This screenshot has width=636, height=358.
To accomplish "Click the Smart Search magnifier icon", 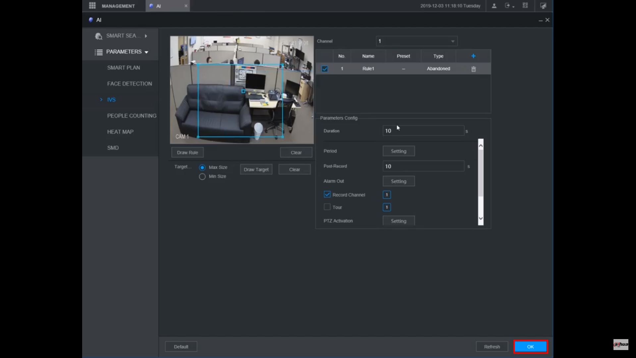I will pyautogui.click(x=99, y=36).
